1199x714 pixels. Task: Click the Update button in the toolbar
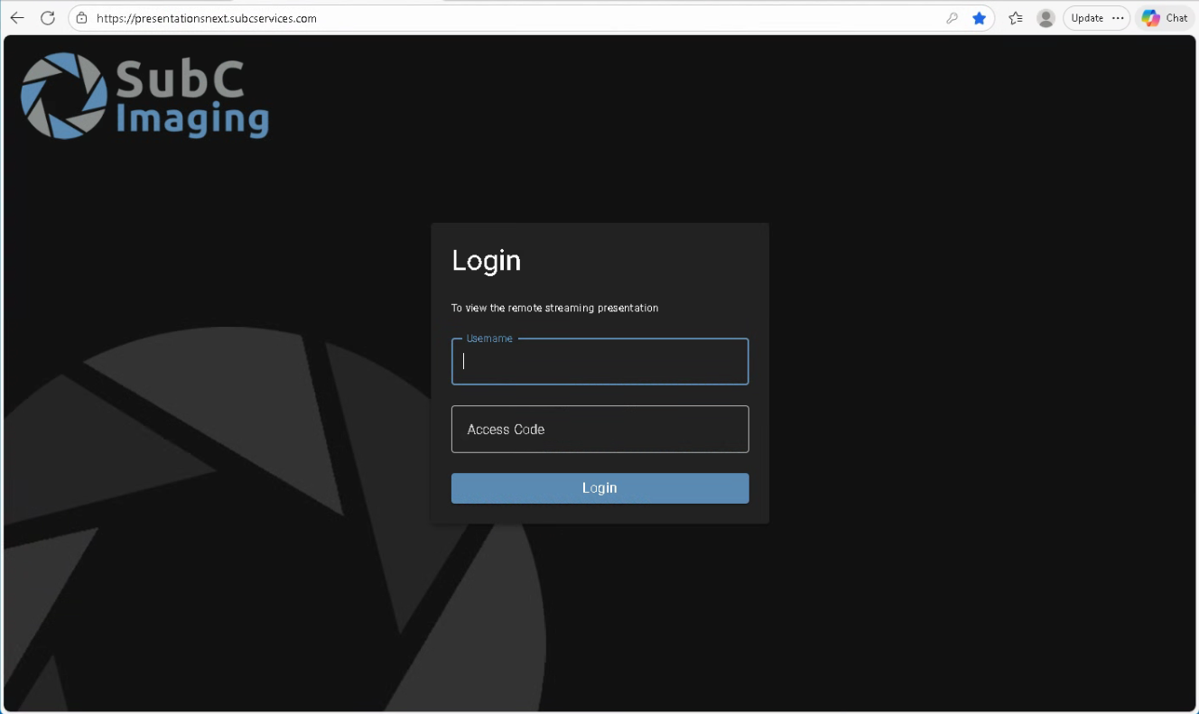point(1086,18)
